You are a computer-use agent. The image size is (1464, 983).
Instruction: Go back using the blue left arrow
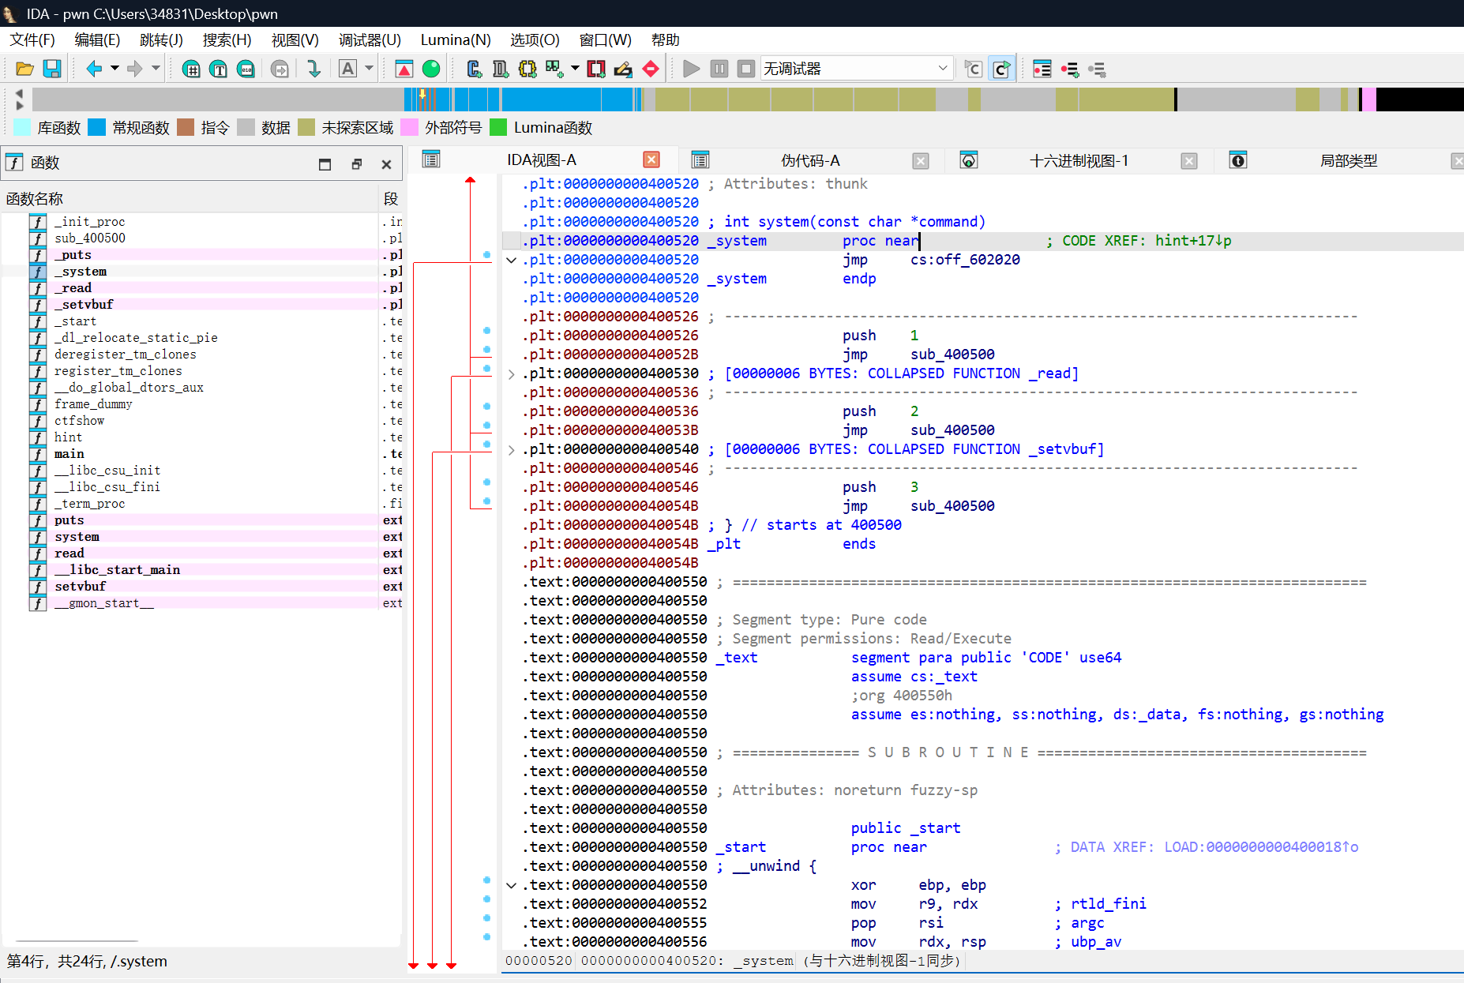(x=94, y=69)
